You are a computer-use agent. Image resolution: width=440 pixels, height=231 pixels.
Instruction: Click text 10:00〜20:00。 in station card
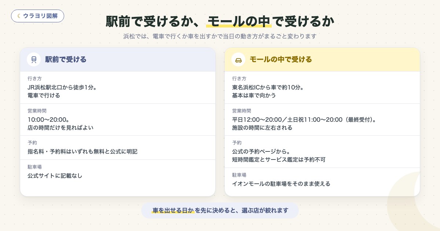[x=48, y=120]
